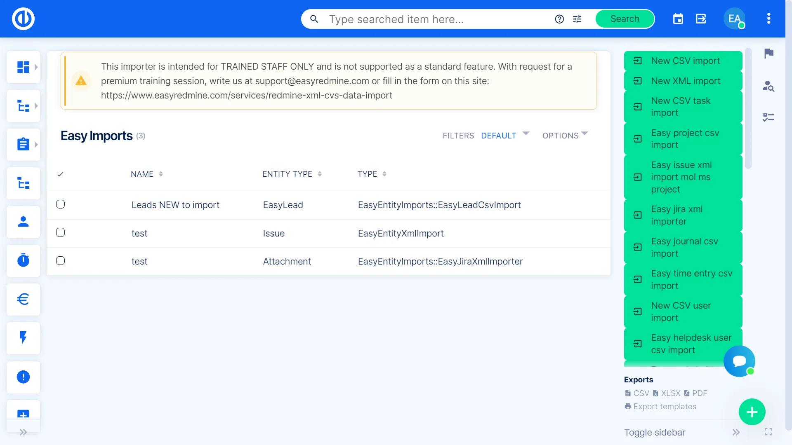Open the three-dot more menu in header
Viewport: 792px width, 445px height.
(768, 19)
